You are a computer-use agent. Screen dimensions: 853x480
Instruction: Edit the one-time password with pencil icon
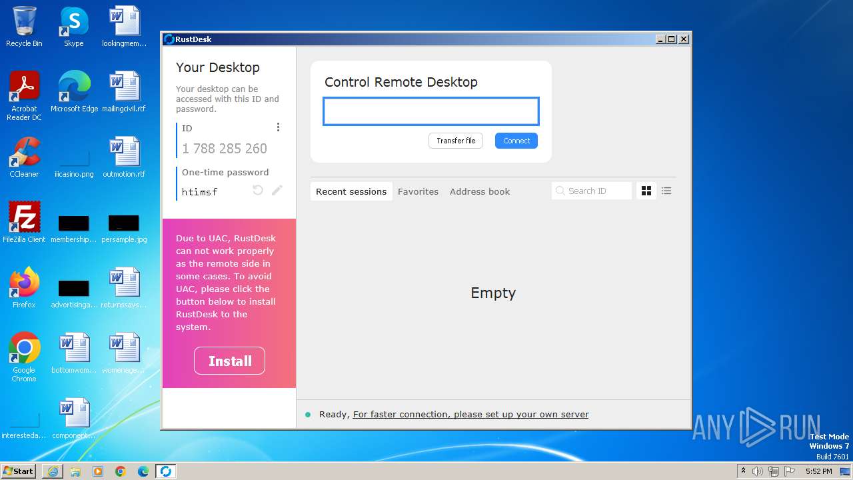277,191
